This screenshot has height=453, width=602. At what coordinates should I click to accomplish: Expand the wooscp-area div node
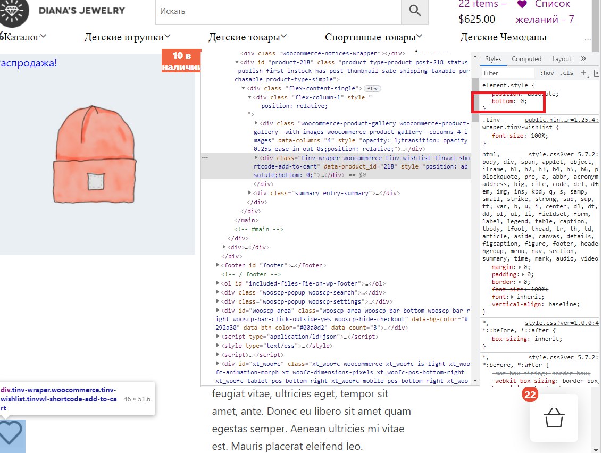tap(218, 310)
